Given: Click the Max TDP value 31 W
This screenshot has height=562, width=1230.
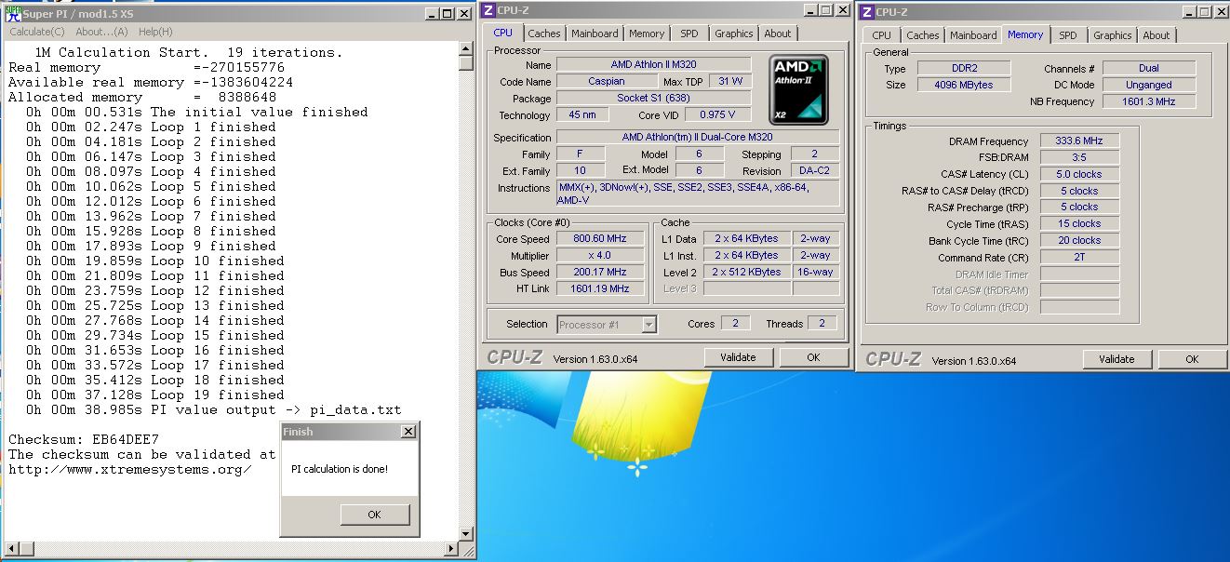Looking at the screenshot, I should 730,81.
